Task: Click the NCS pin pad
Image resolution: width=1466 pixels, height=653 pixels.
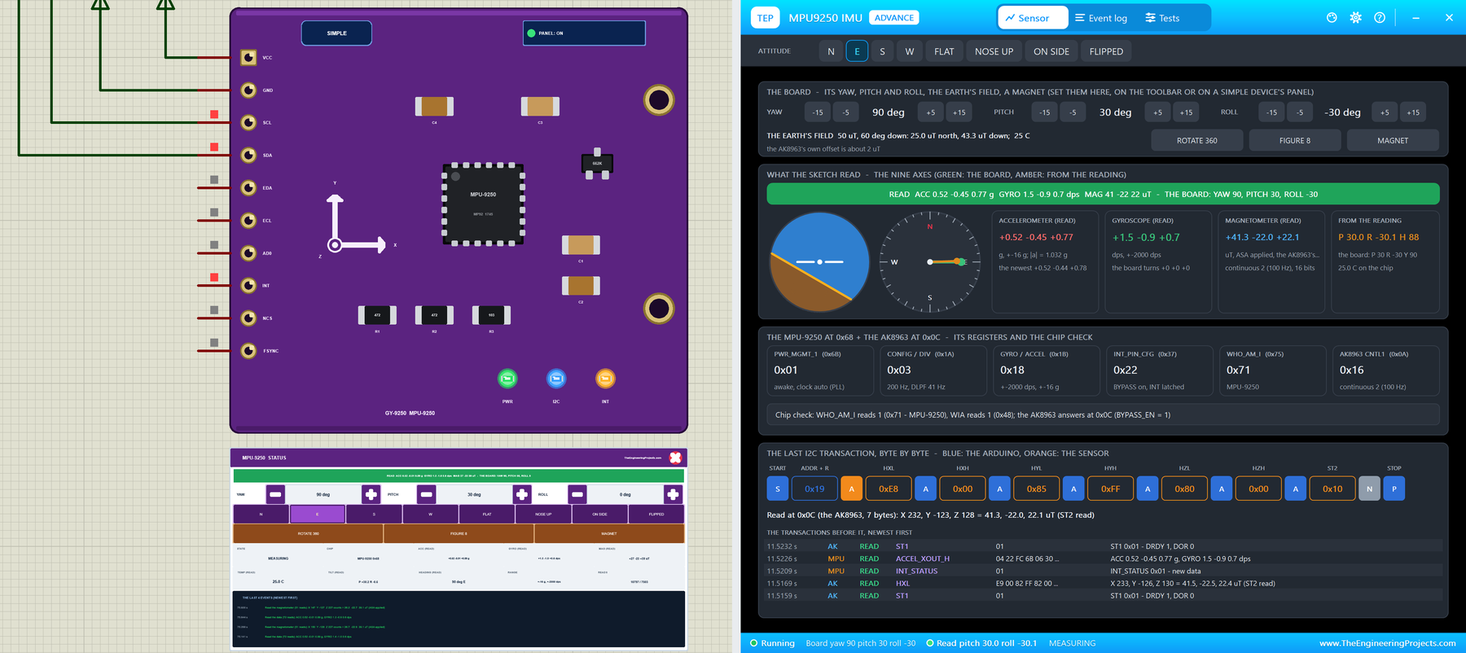Action: [x=248, y=318]
